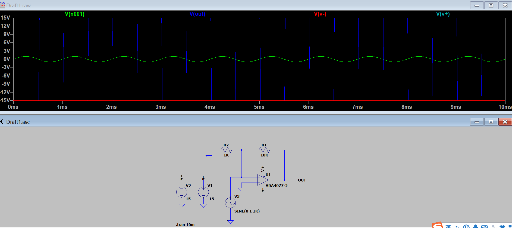Click the junction dot between R2 and R1

point(241,150)
